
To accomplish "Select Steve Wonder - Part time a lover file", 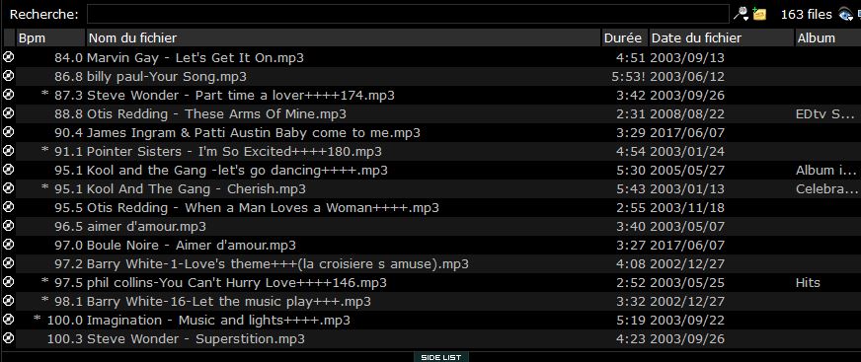I will [x=241, y=95].
